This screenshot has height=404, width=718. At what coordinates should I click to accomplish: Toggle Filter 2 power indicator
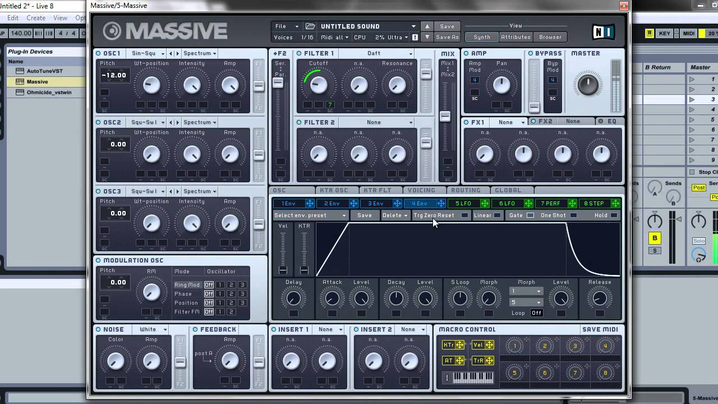pyautogui.click(x=299, y=122)
